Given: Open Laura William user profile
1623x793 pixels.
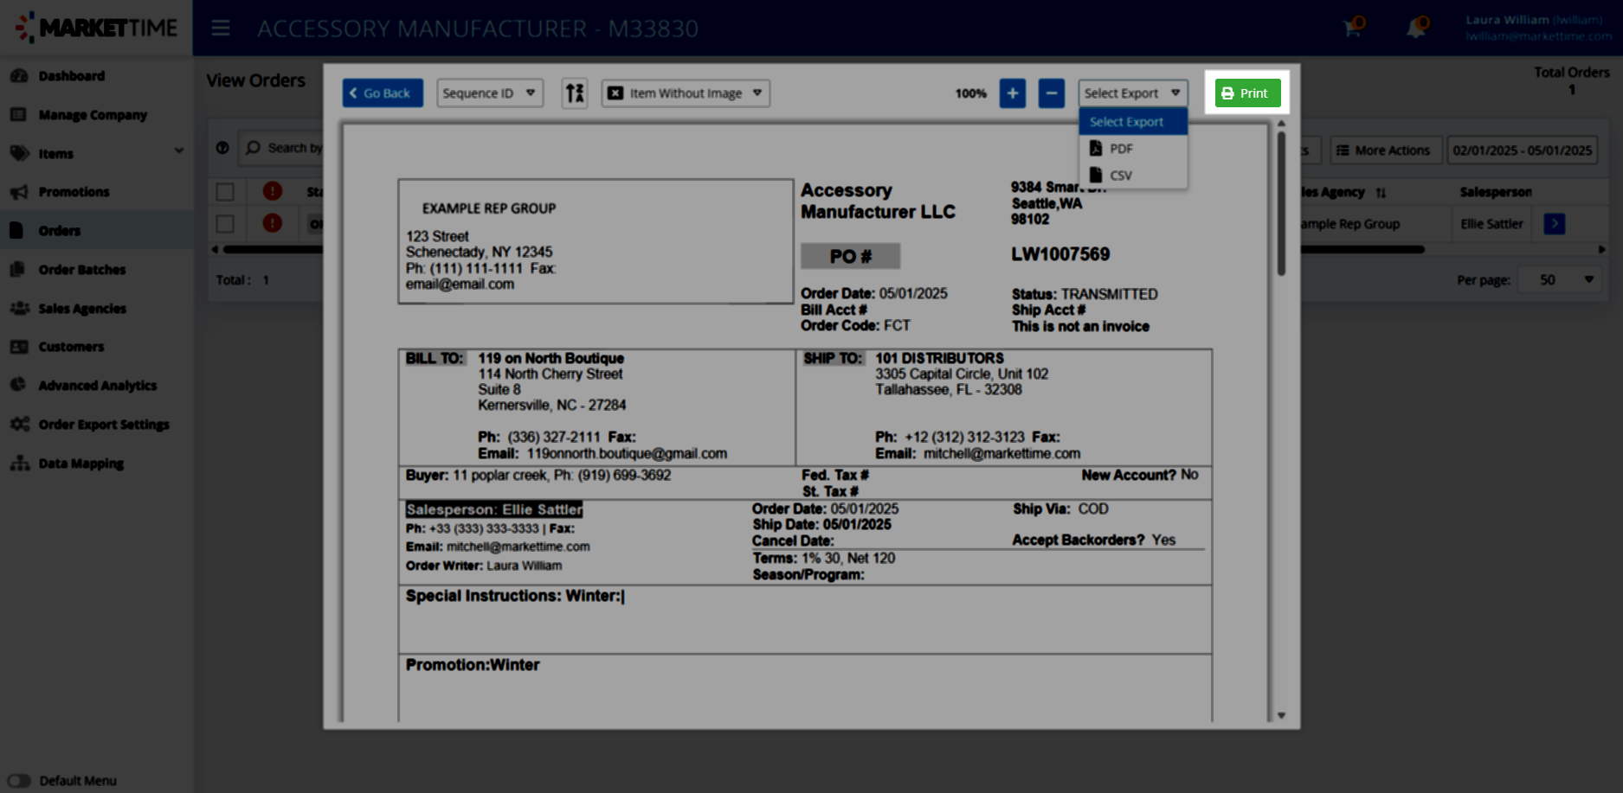Looking at the screenshot, I should (1537, 28).
